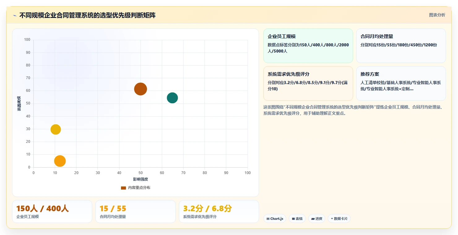The width and height of the screenshot is (458, 235).
Task: Click the 表格 tag chip
Action: pyautogui.click(x=297, y=219)
